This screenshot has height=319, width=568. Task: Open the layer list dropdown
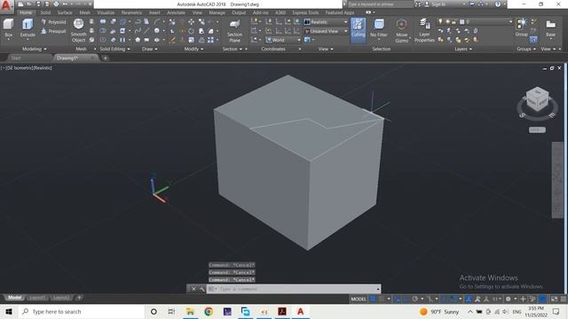[476, 21]
